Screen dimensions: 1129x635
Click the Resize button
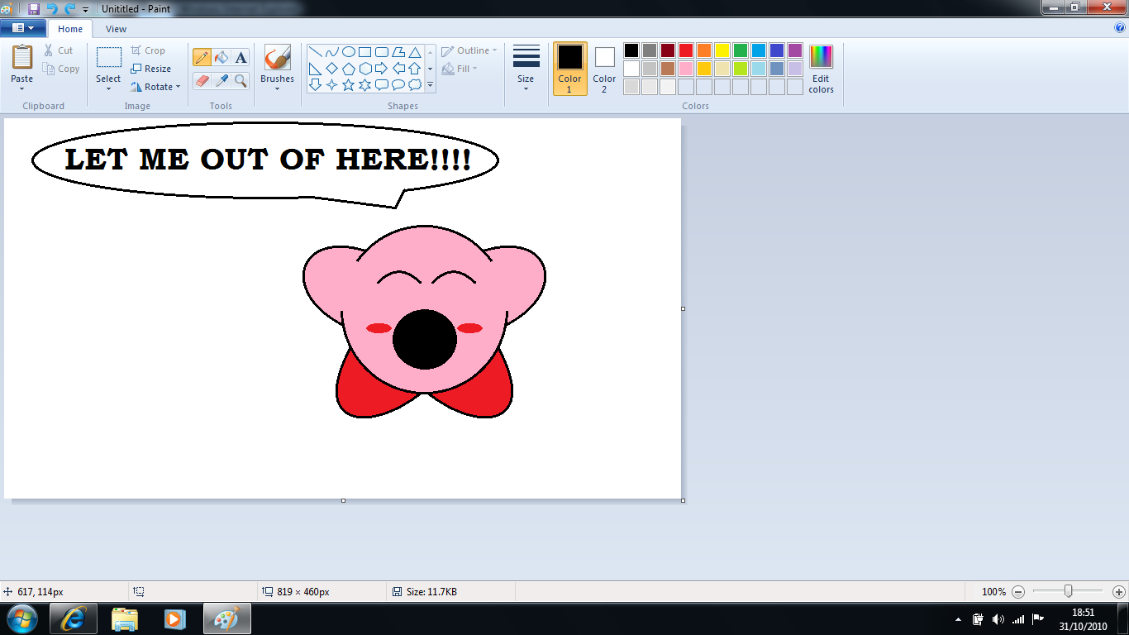pyautogui.click(x=151, y=69)
